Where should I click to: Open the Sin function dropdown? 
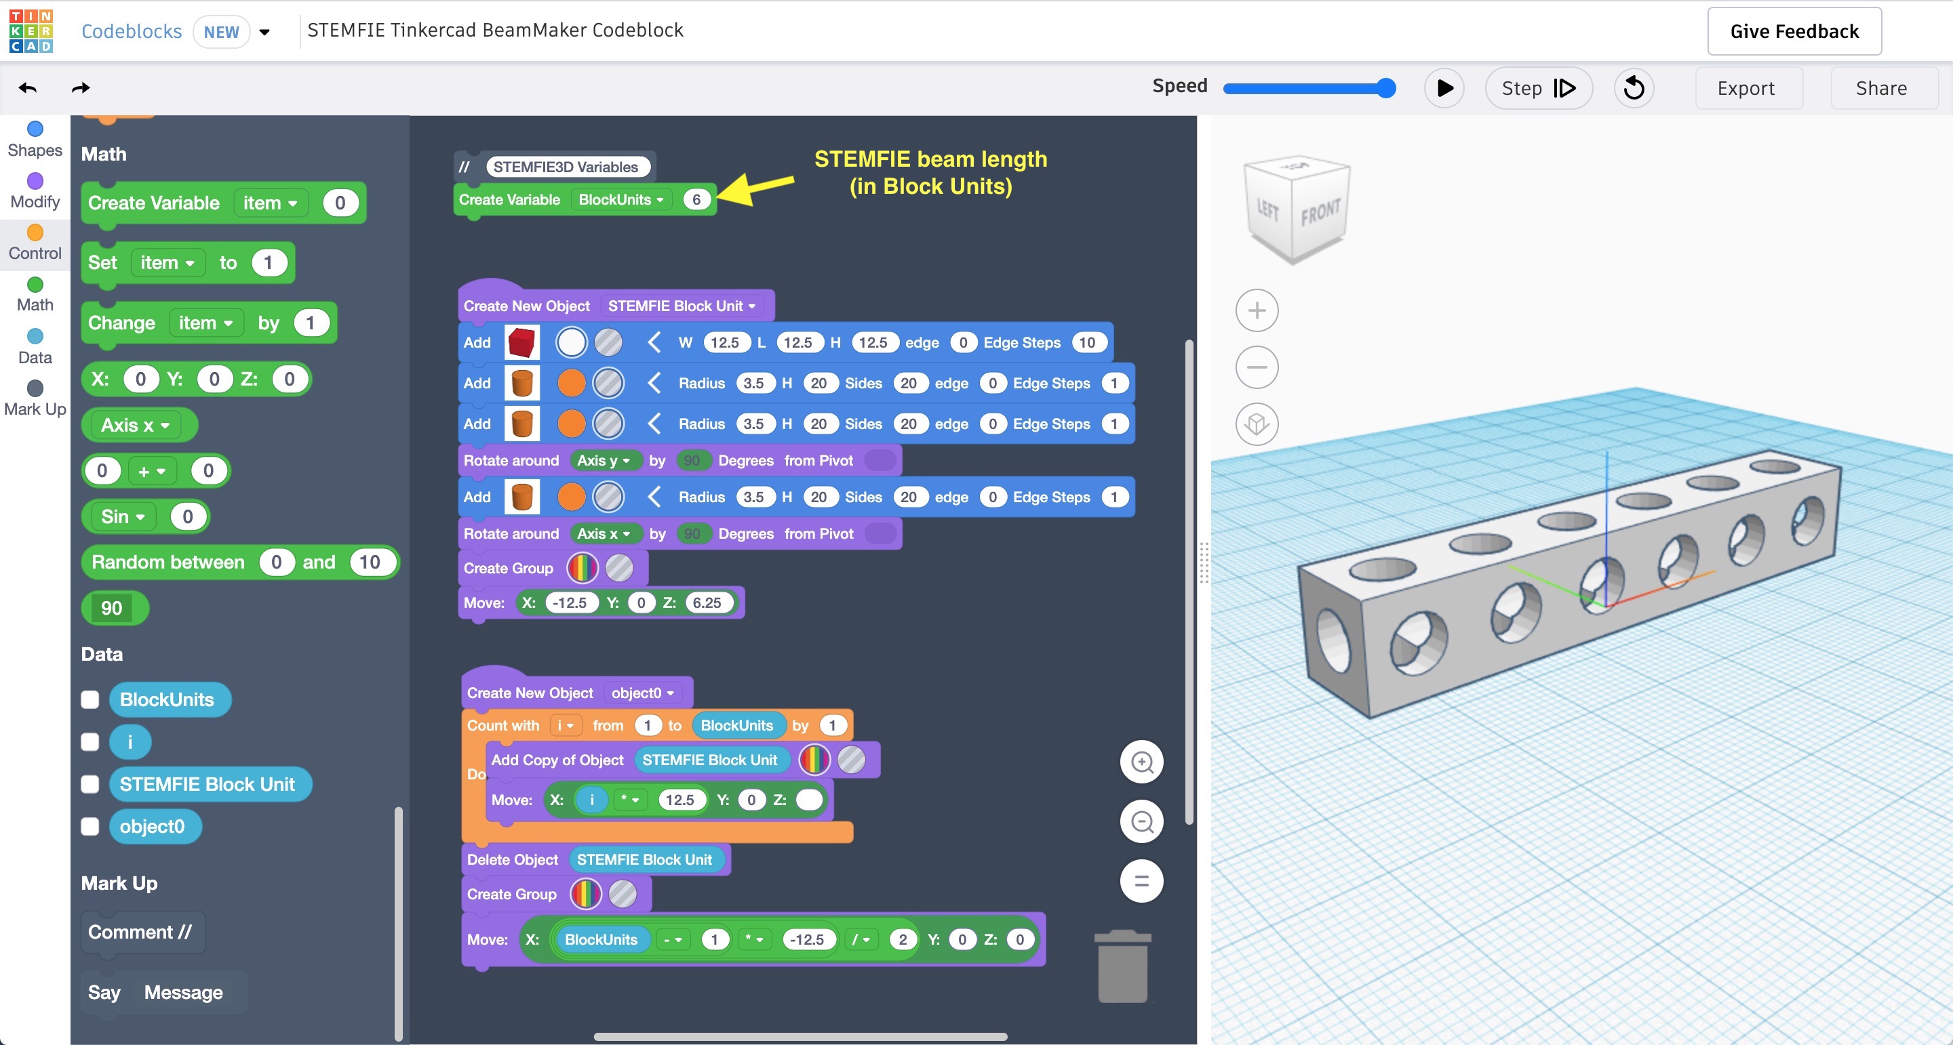pos(123,517)
